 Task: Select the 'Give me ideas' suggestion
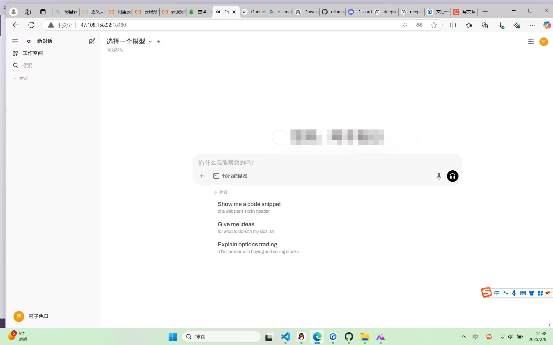pyautogui.click(x=246, y=227)
